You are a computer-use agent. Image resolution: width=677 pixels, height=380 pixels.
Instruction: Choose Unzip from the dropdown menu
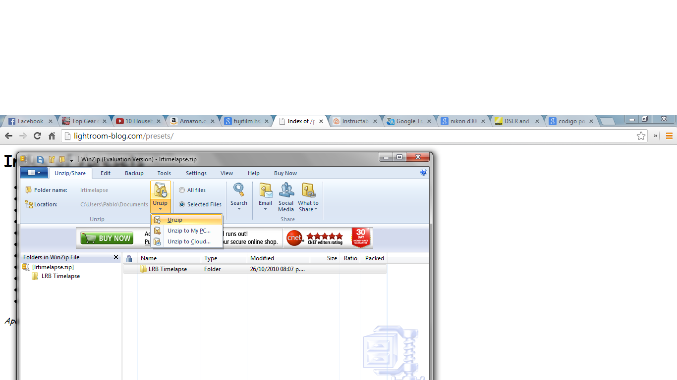coord(187,220)
